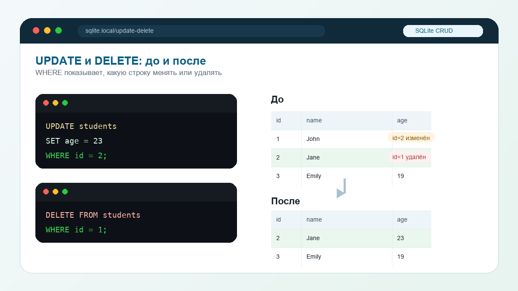Click the 'age' header in После table

tap(412, 220)
